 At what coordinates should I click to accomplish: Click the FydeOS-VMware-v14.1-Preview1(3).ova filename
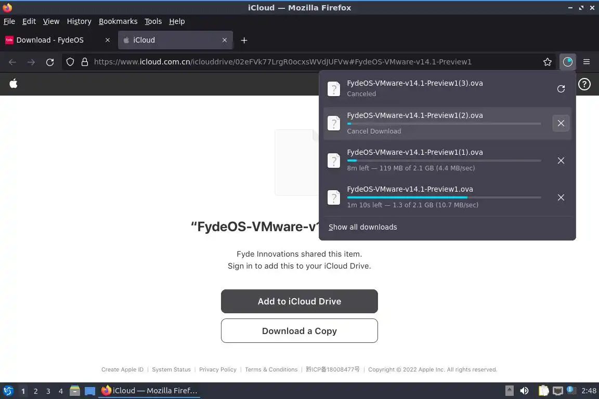[415, 83]
